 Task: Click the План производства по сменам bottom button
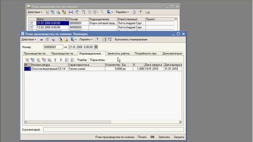[115, 137]
